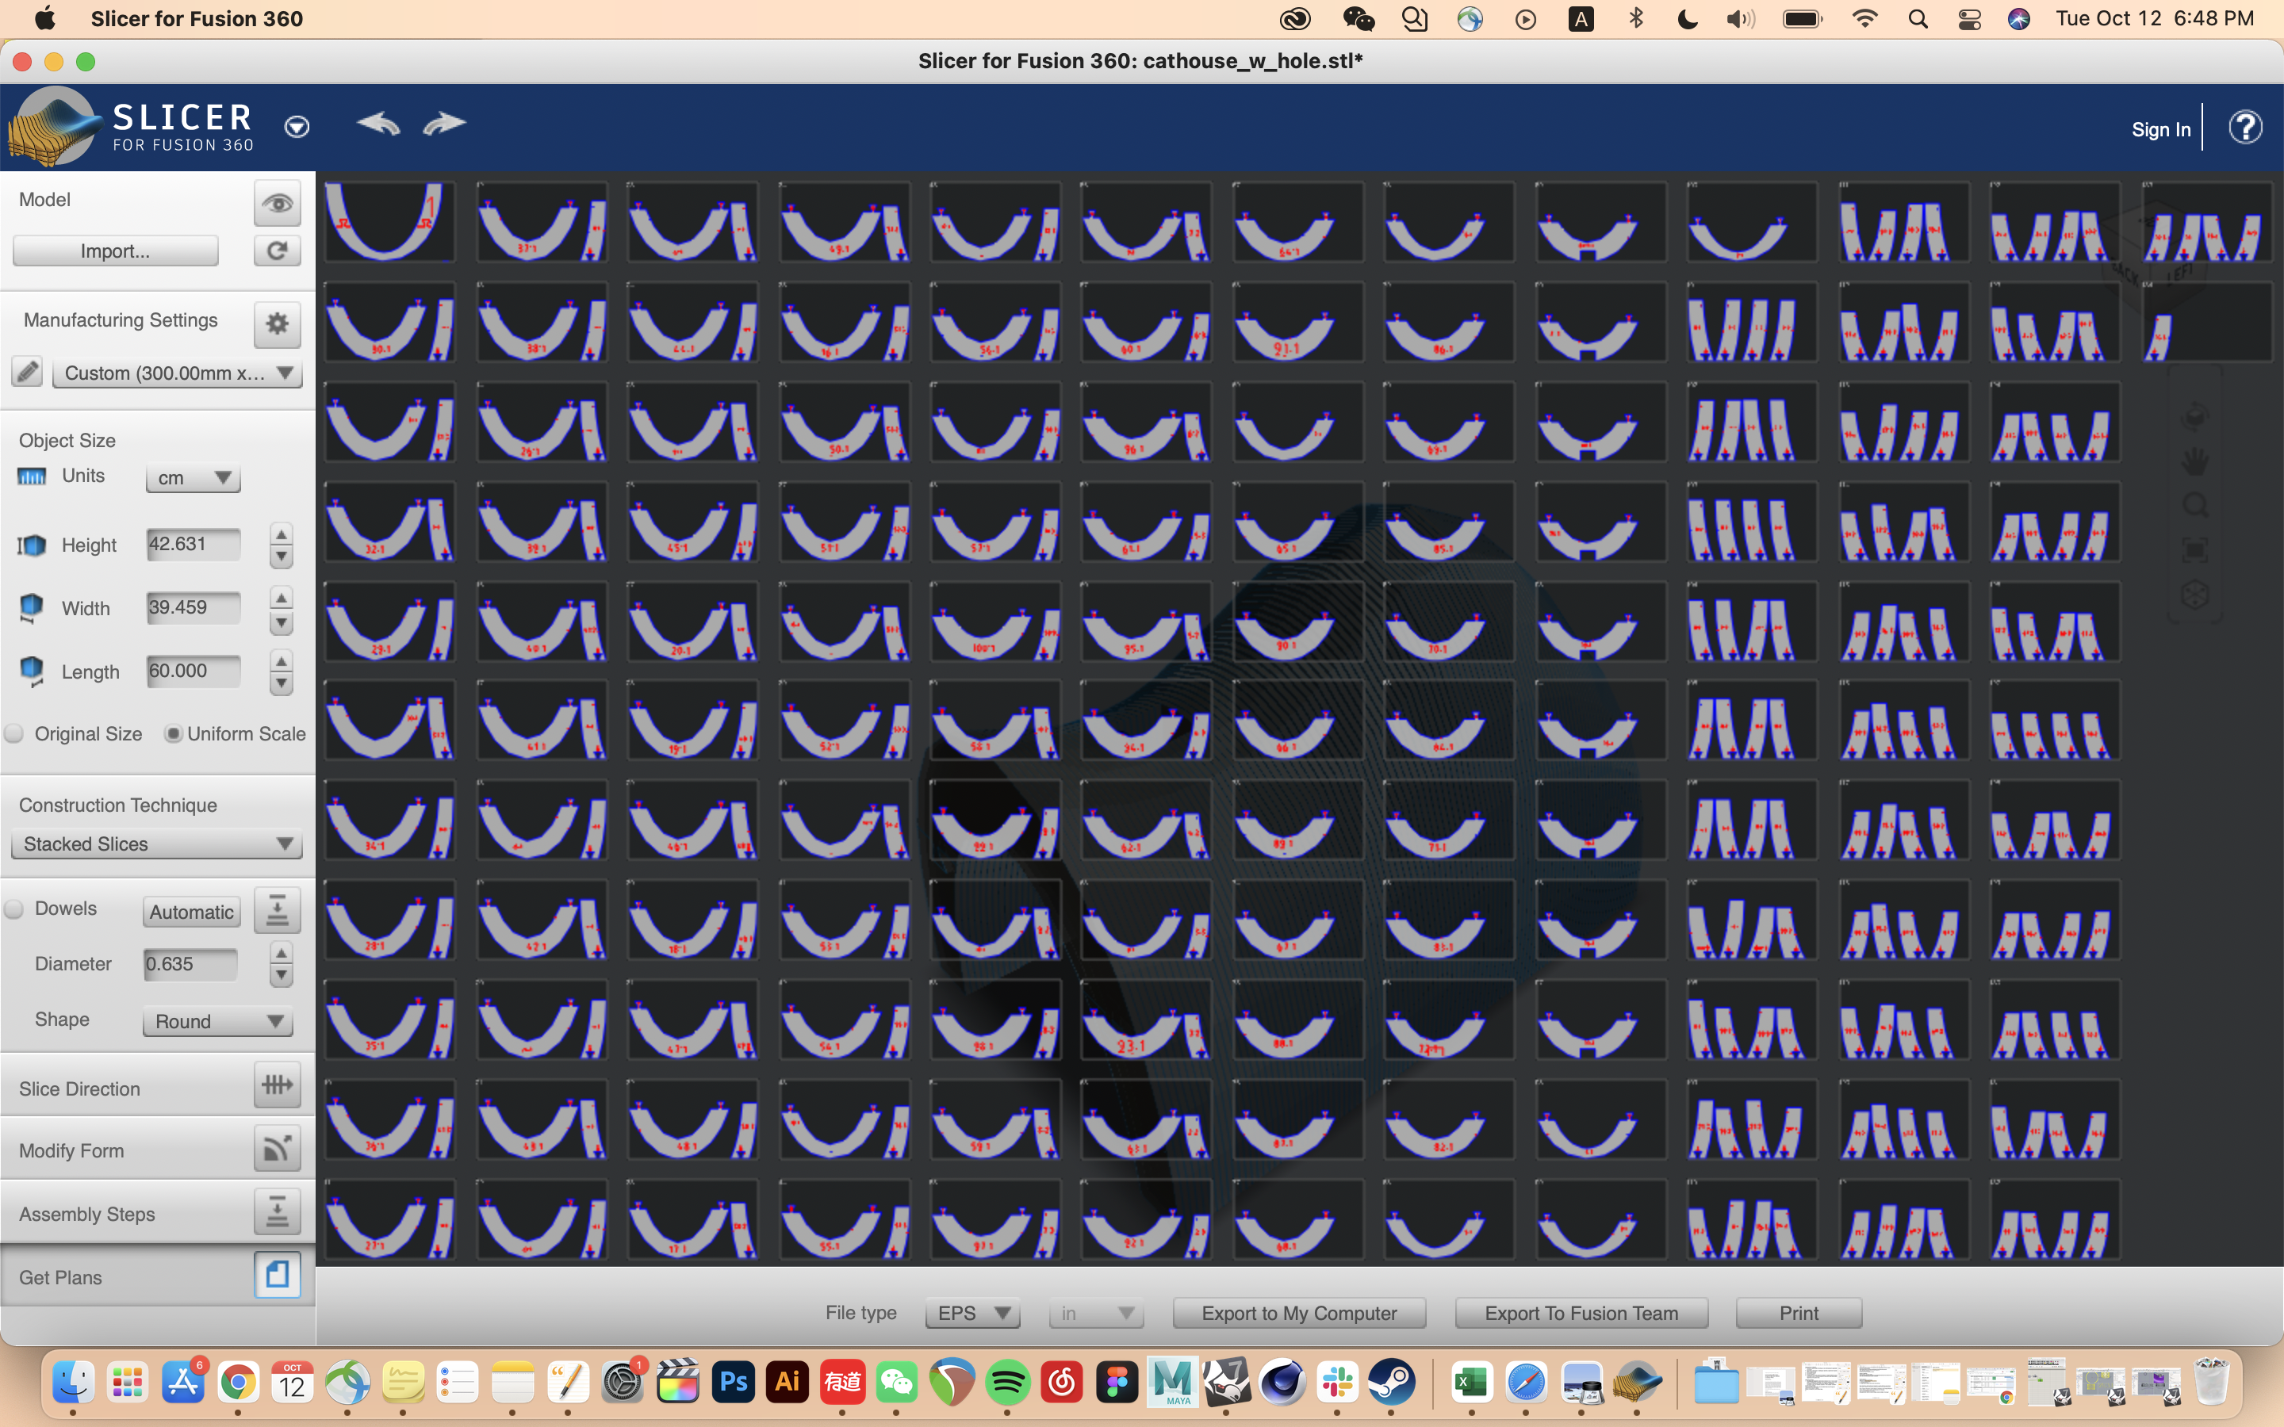The image size is (2284, 1427).
Task: Open Control Center in the menu bar
Action: pos(1969,19)
